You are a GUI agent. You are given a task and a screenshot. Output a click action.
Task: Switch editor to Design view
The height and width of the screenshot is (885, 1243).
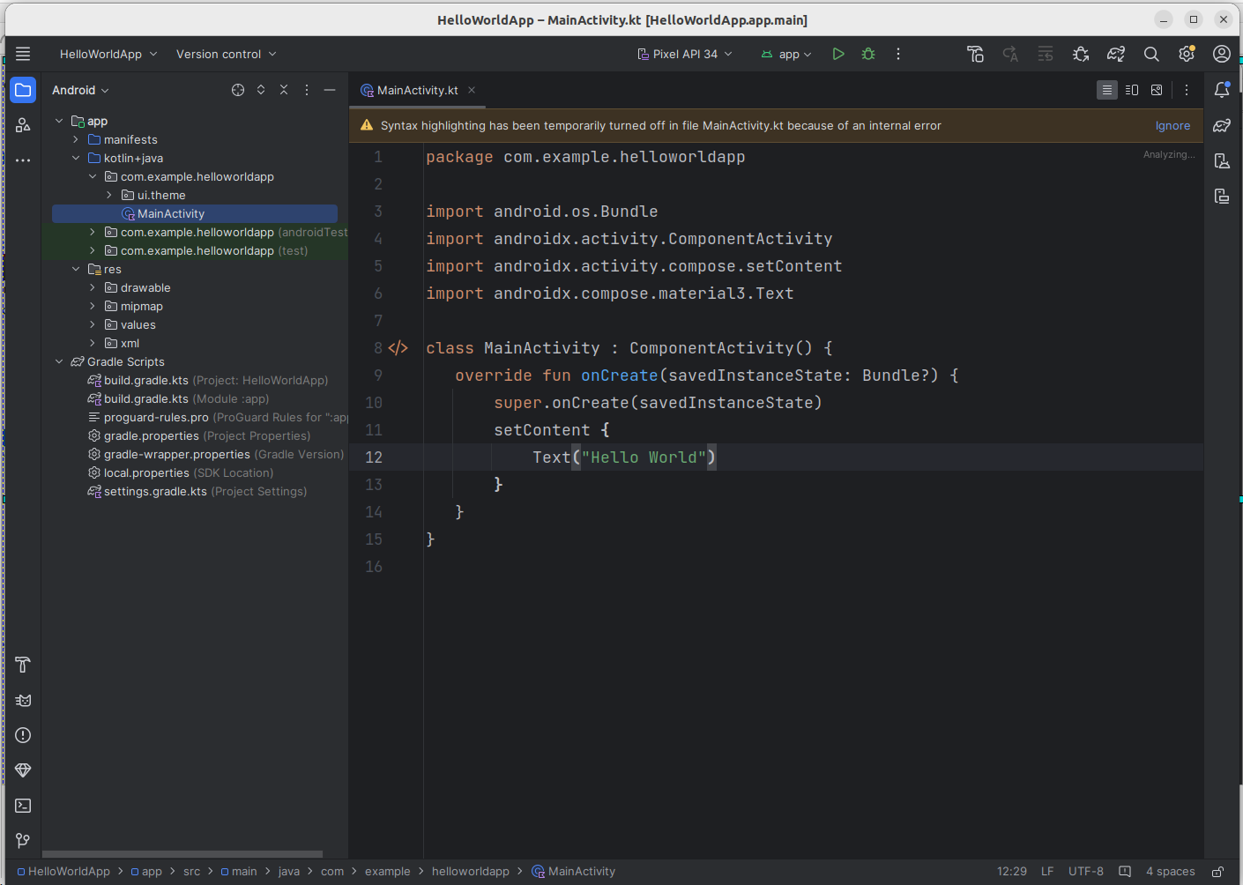click(1157, 90)
